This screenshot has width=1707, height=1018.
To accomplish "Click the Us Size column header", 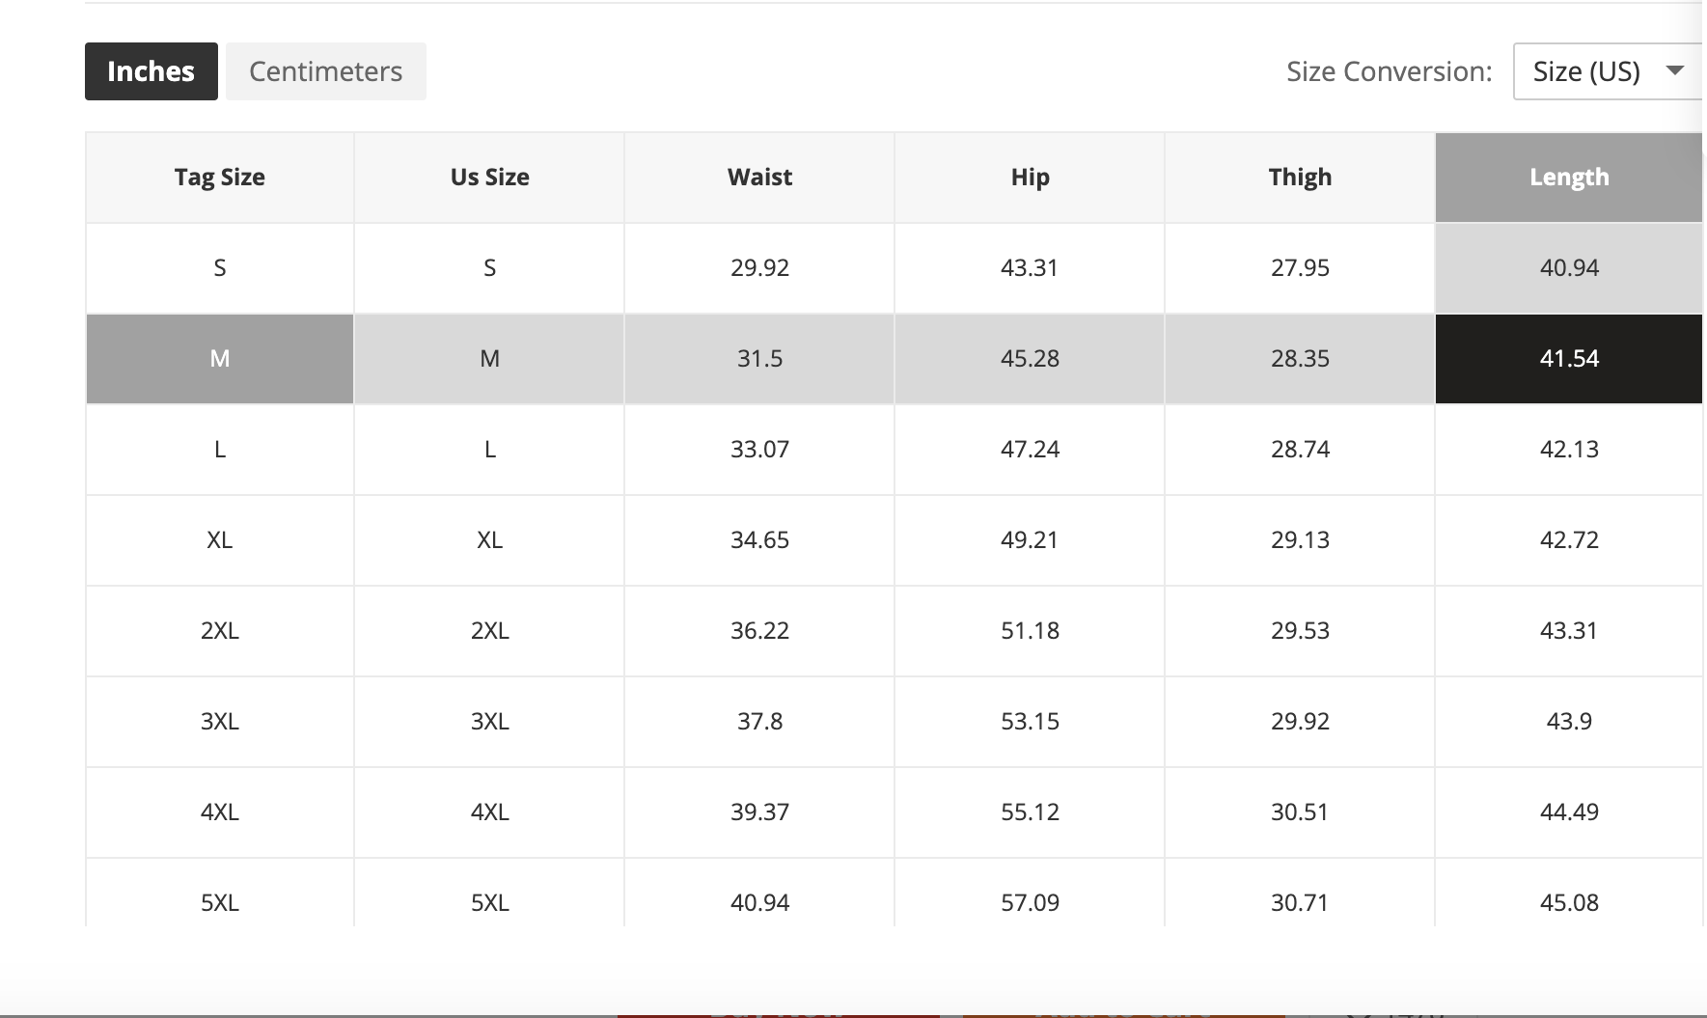I will pos(489,178).
